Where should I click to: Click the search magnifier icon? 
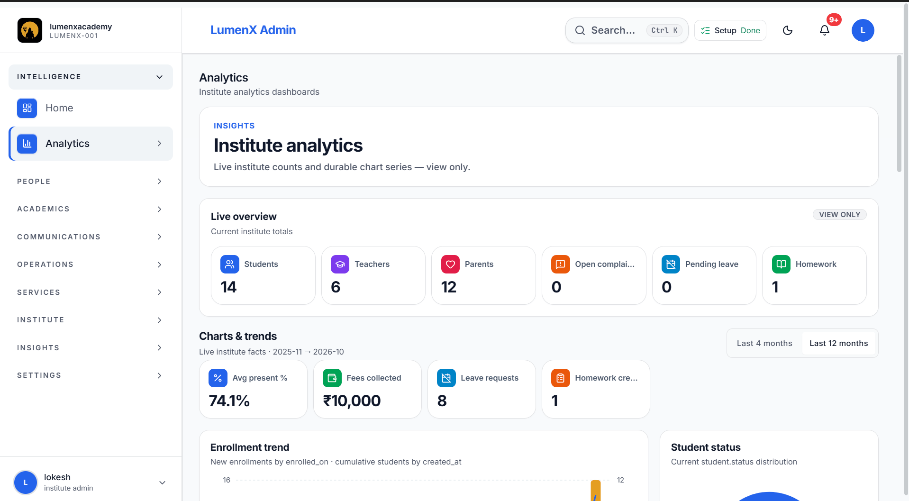click(580, 30)
